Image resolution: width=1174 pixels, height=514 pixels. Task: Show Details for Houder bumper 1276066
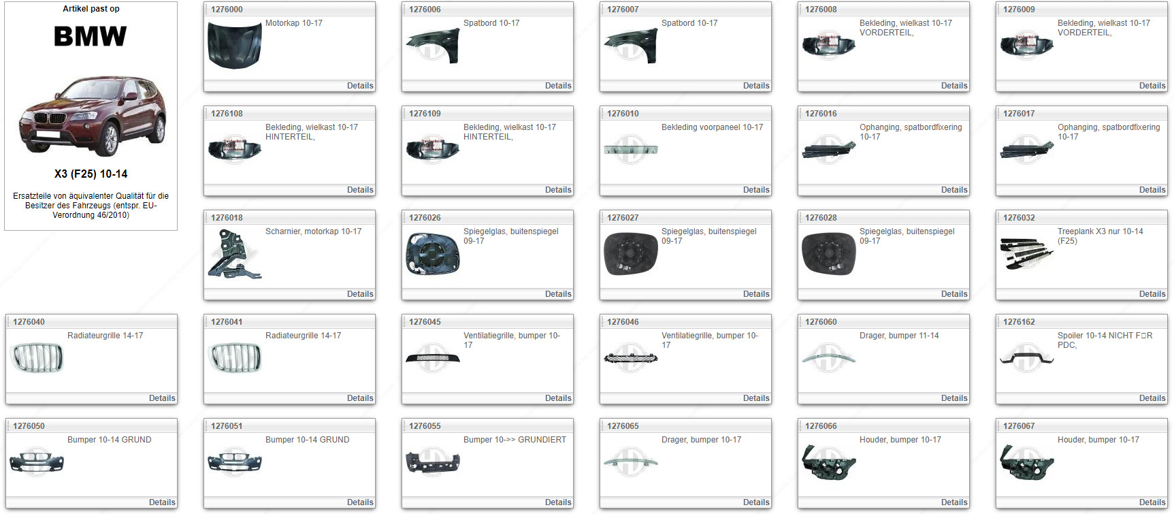[x=954, y=502]
